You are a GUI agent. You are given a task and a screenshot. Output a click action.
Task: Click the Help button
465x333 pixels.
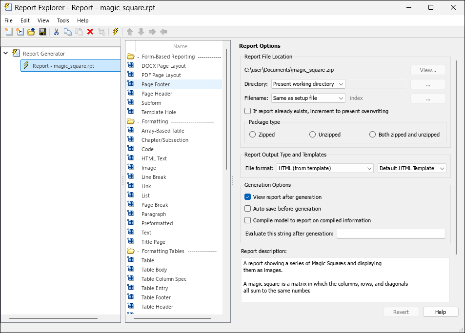[x=440, y=312]
